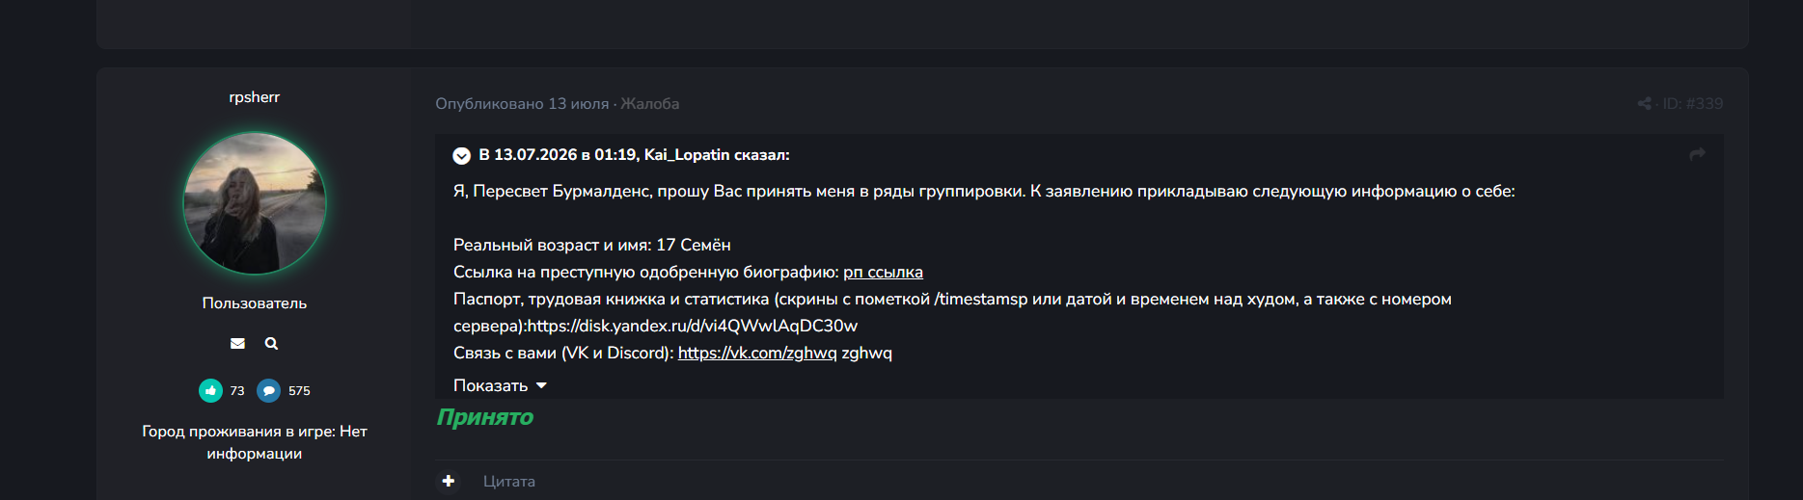
Task: Open Kai_Lopatin's name in the quote header
Action: click(687, 155)
